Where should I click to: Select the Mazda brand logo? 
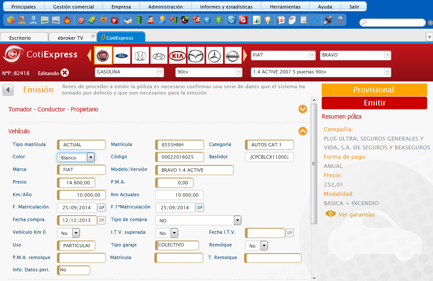coord(196,56)
